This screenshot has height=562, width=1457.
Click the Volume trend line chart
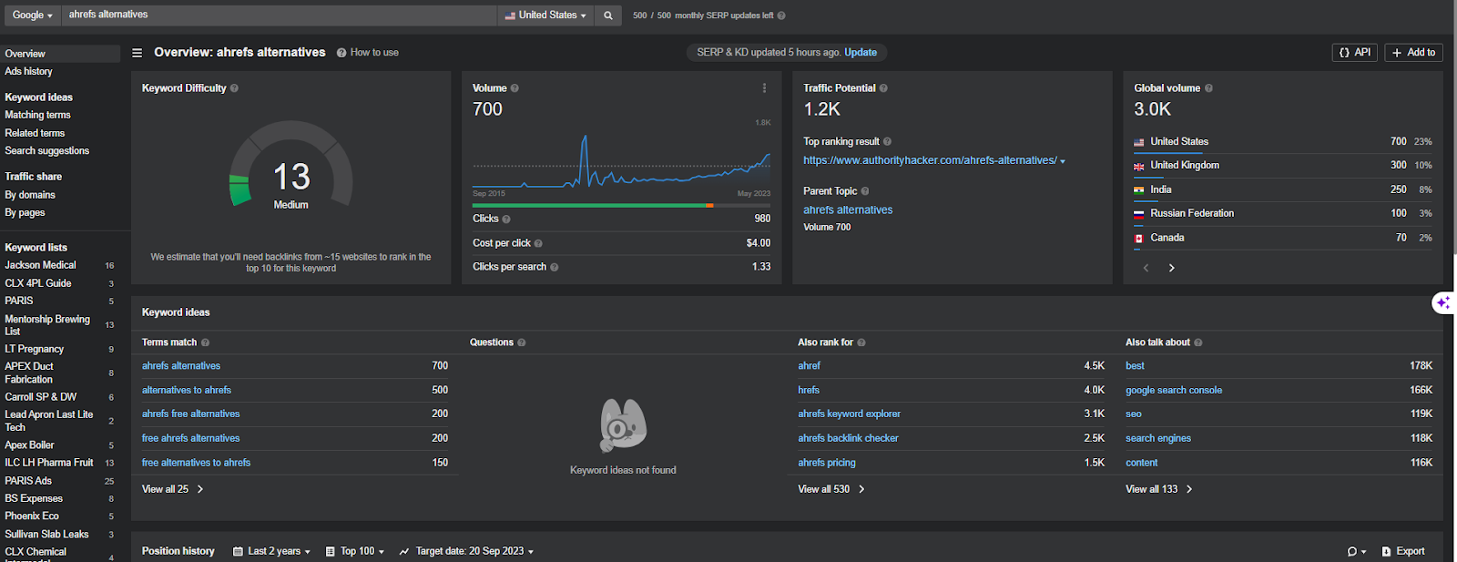click(x=621, y=161)
